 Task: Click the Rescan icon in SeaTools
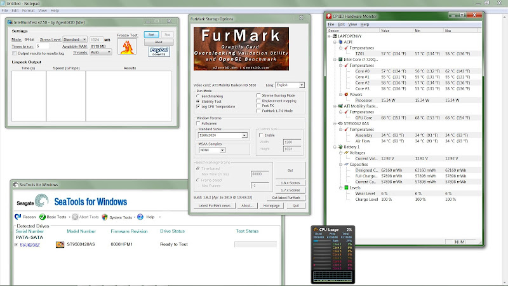coord(18,217)
